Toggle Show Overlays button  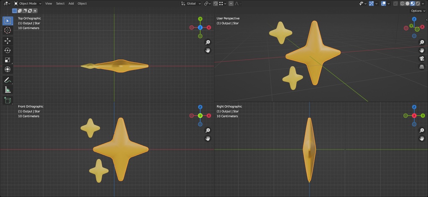click(383, 3)
